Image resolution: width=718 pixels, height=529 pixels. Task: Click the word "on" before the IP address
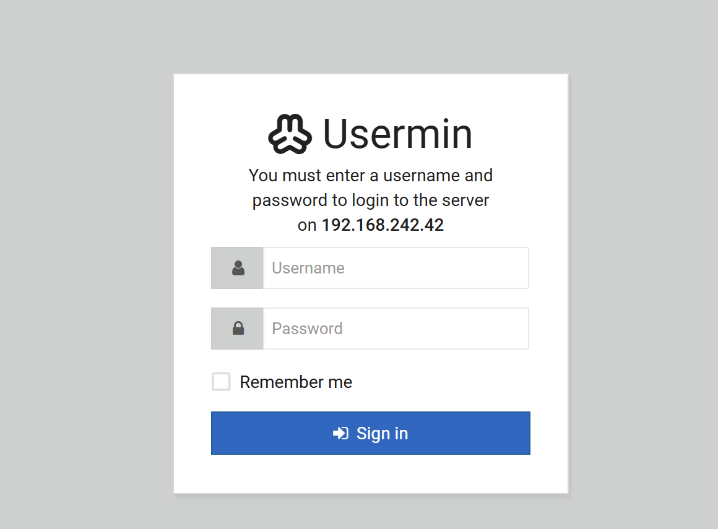[x=307, y=225]
